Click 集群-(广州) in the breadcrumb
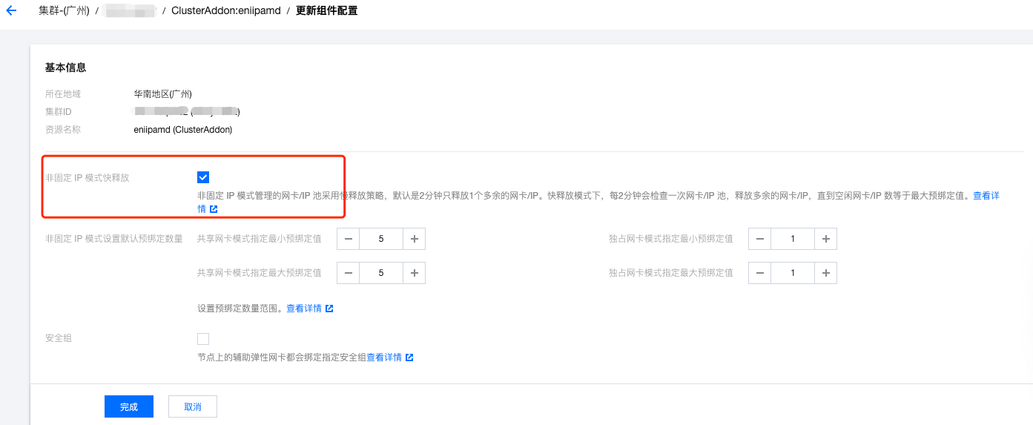Viewport: 1033px width, 425px height. 64,11
